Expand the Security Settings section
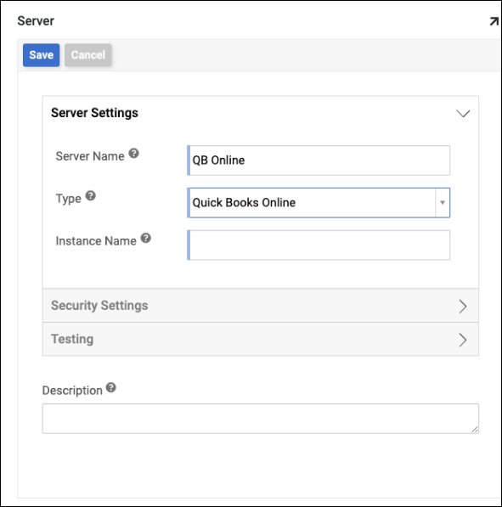The image size is (502, 507). pos(261,306)
